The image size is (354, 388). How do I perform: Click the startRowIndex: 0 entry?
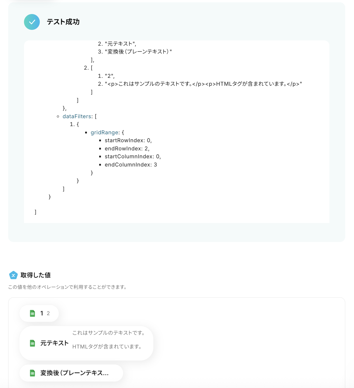coord(128,140)
